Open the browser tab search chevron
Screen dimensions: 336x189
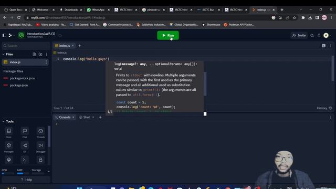(301, 9)
